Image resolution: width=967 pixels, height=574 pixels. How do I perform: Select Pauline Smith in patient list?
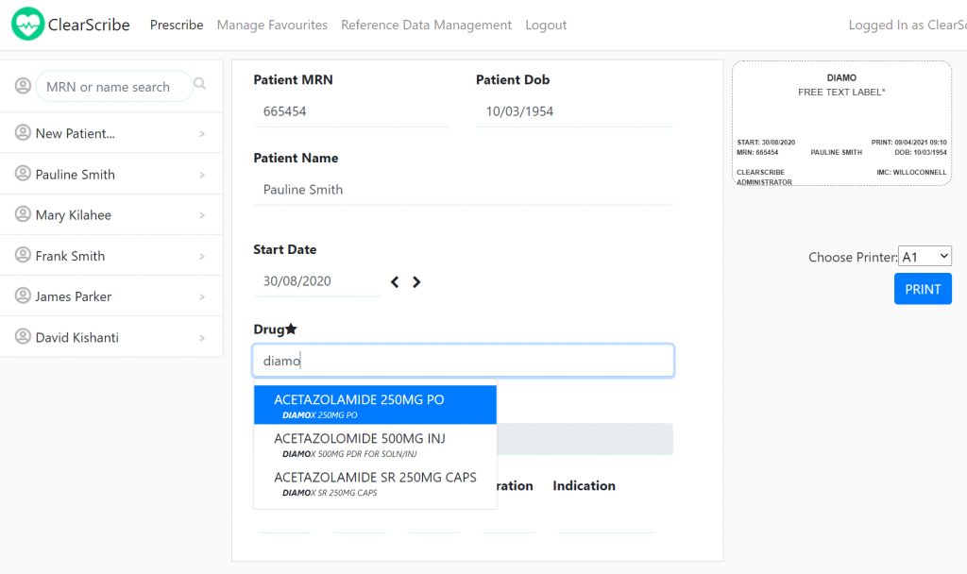(111, 174)
